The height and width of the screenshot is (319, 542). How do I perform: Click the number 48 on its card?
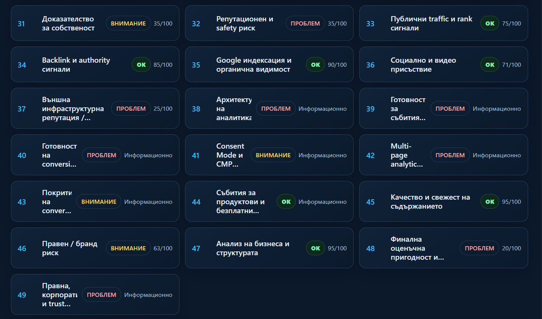point(370,248)
